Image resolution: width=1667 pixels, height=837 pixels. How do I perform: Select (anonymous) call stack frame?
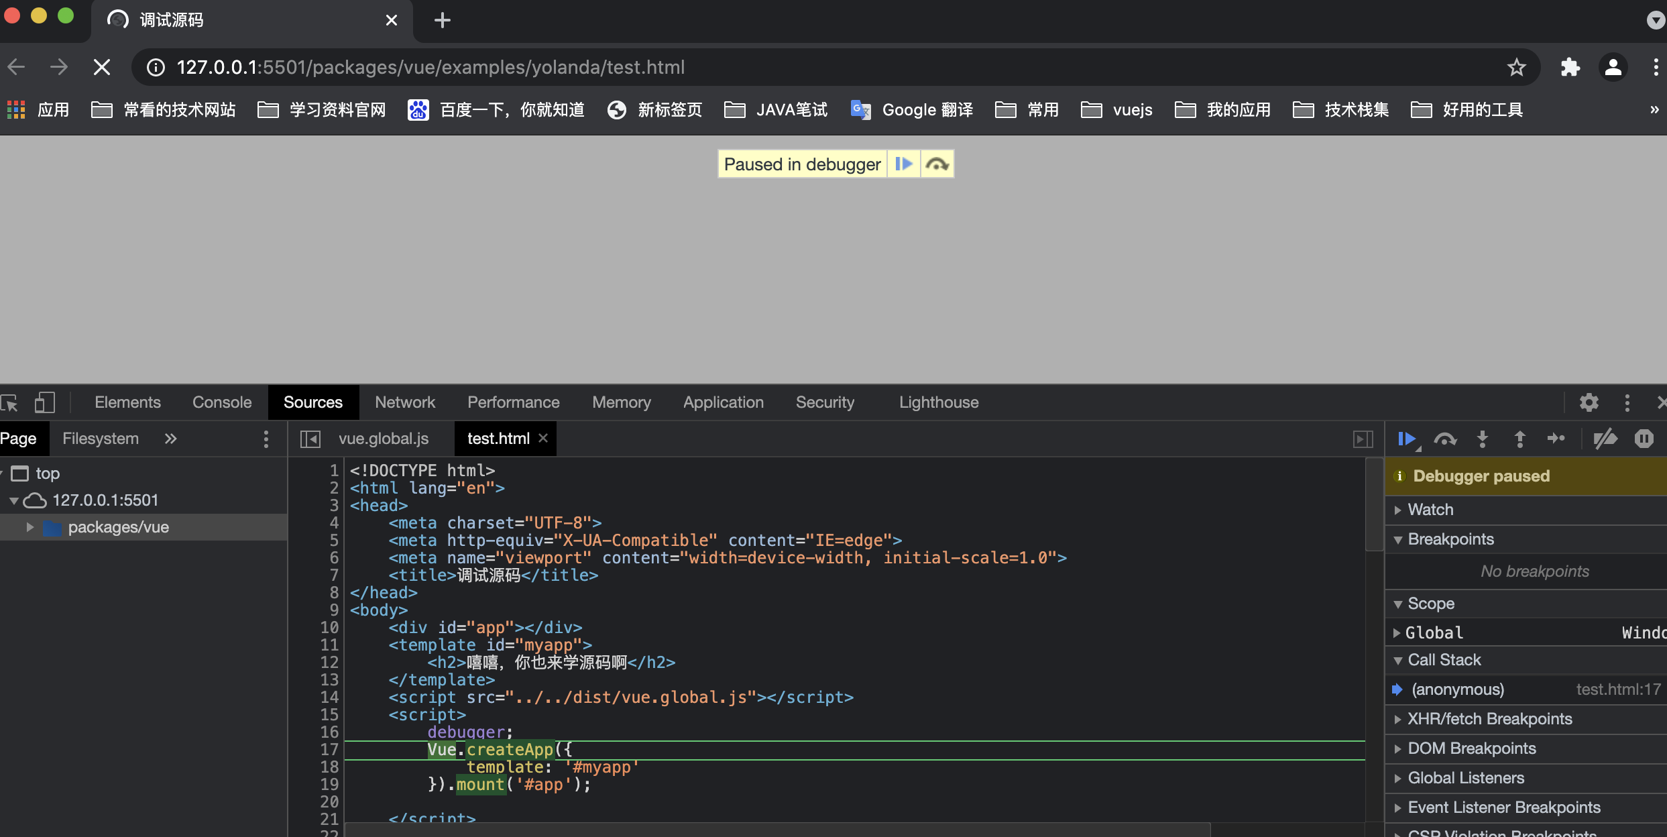coord(1457,689)
